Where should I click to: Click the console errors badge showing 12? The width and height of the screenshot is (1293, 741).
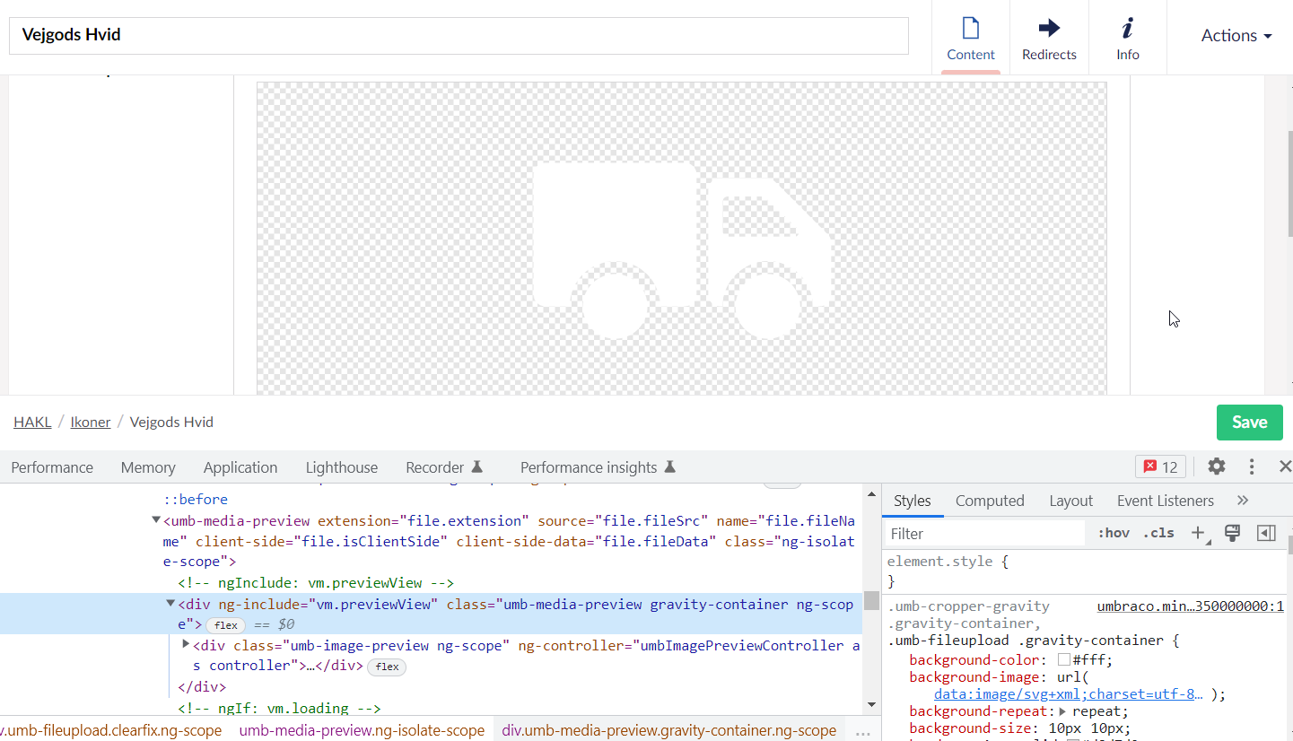(1160, 466)
